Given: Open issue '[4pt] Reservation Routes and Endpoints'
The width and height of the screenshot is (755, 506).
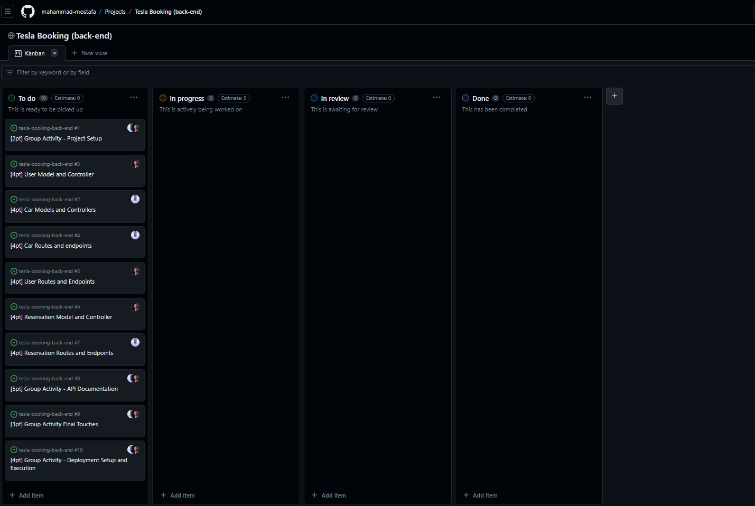Looking at the screenshot, I should tap(62, 353).
